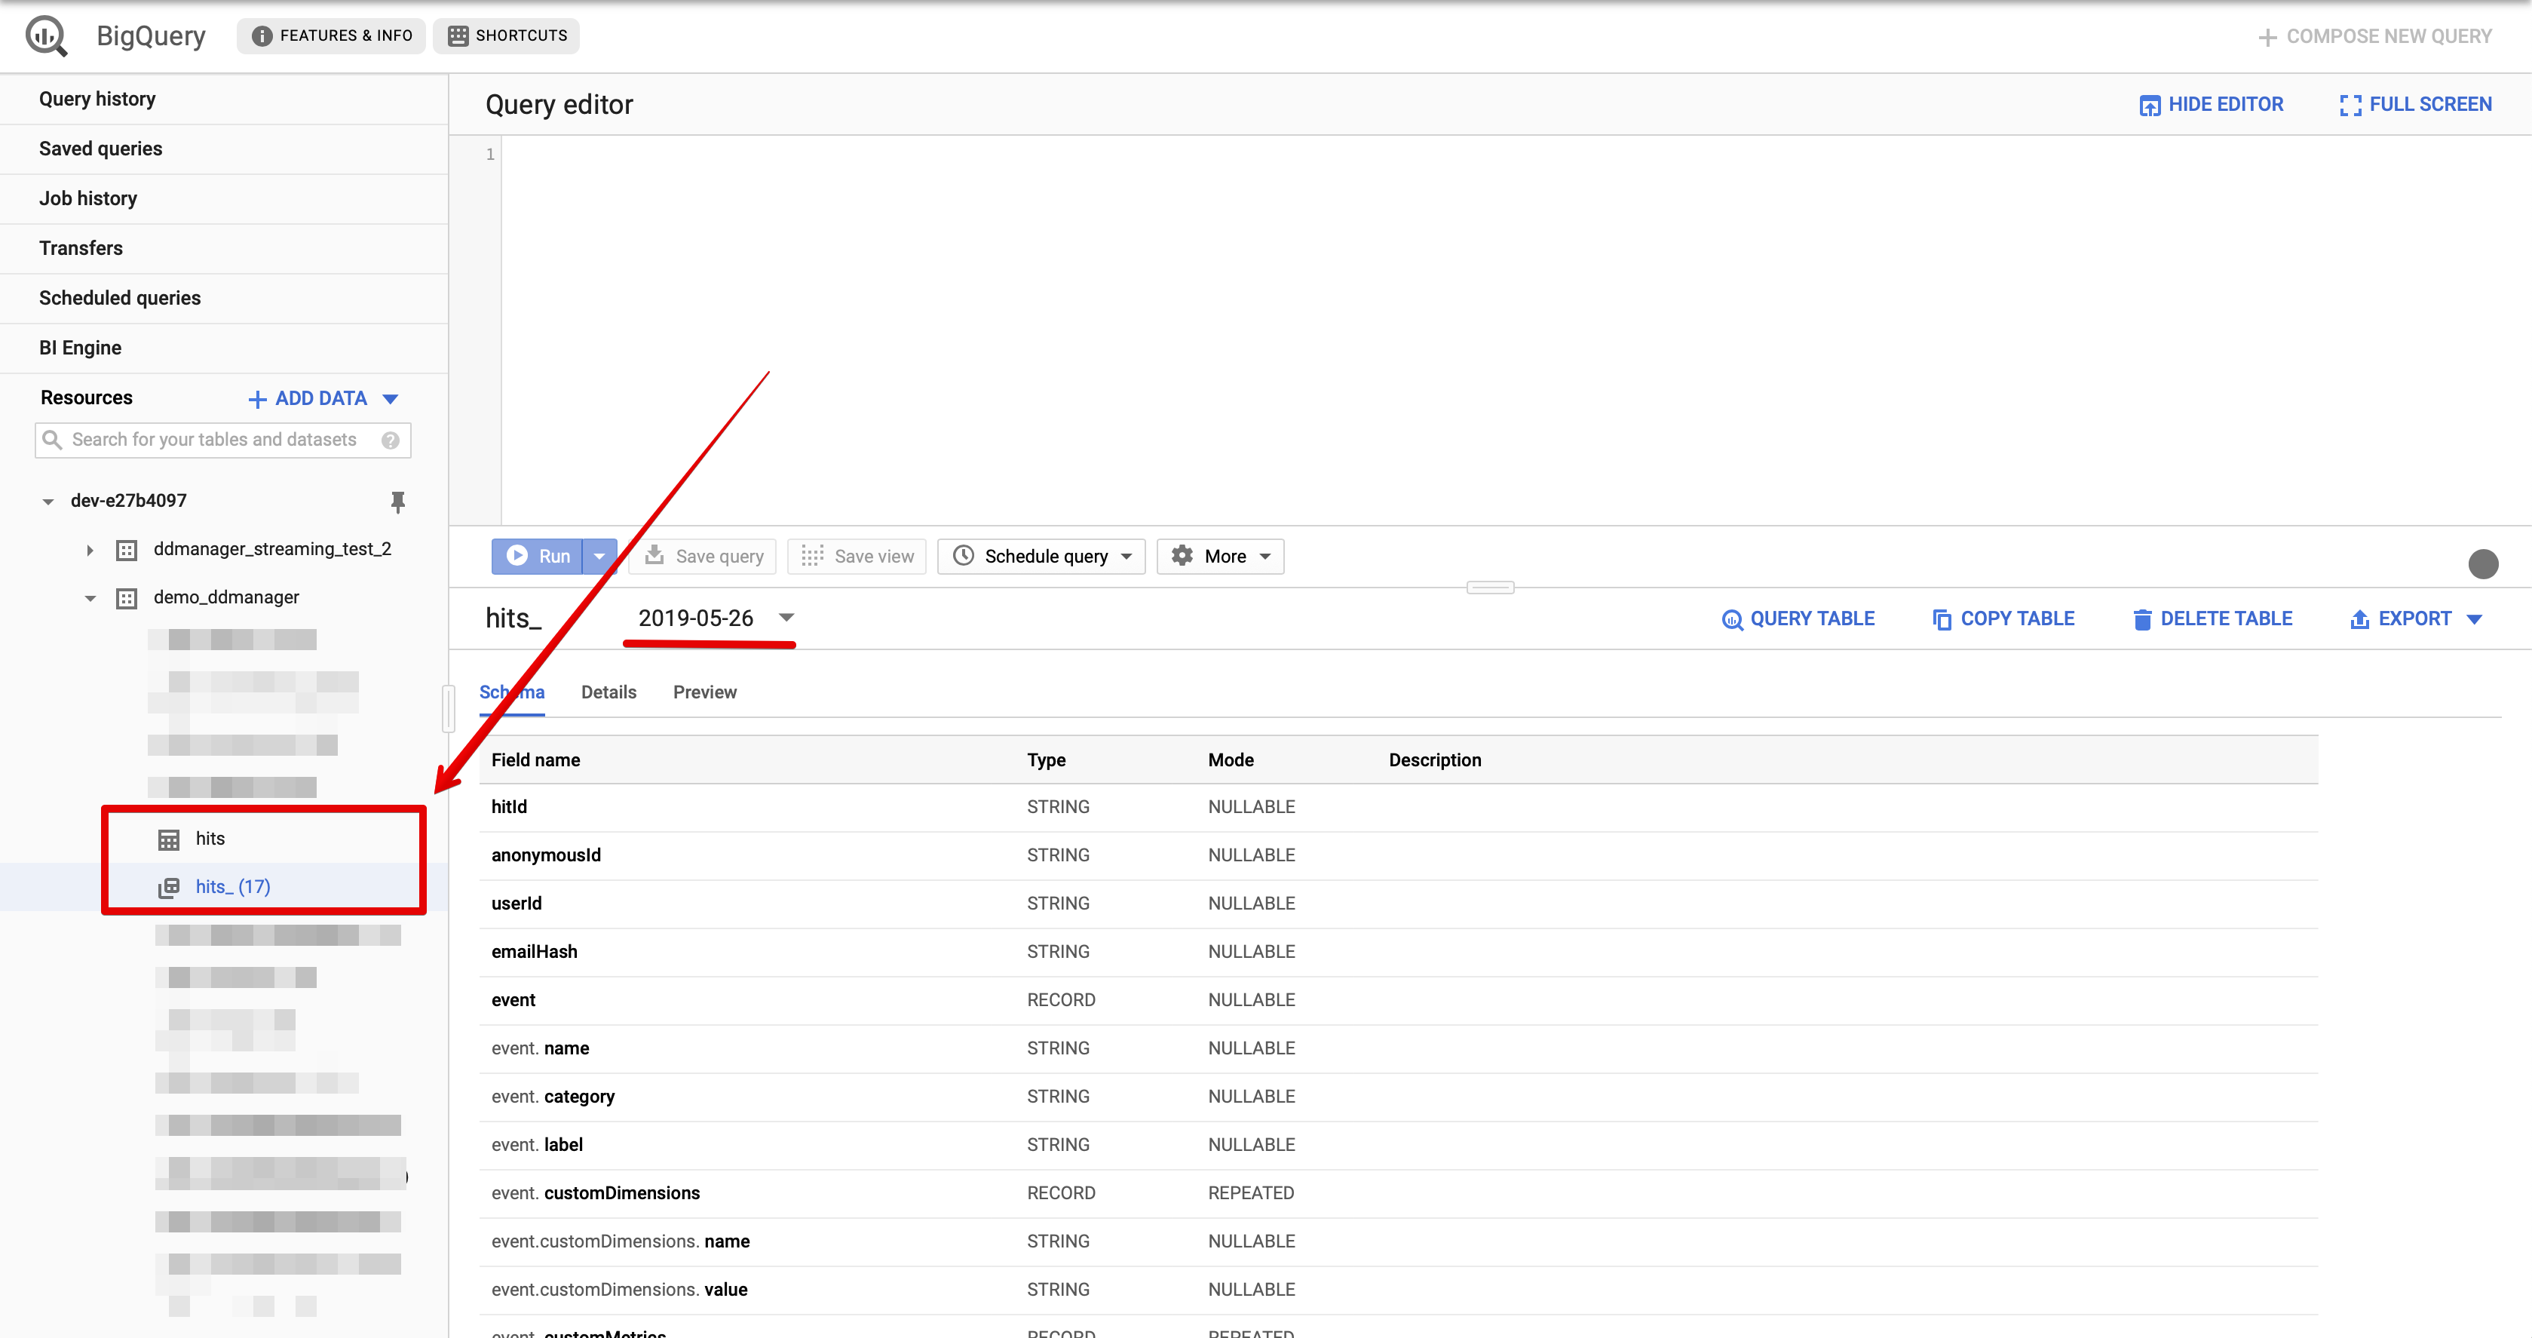
Task: Click Query Table
Action: click(1798, 619)
